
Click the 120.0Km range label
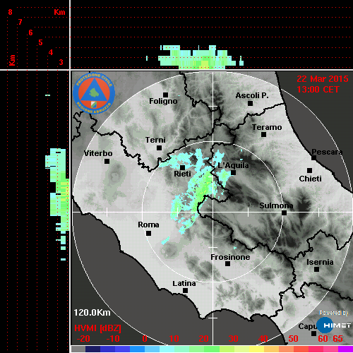pyautogui.click(x=92, y=313)
